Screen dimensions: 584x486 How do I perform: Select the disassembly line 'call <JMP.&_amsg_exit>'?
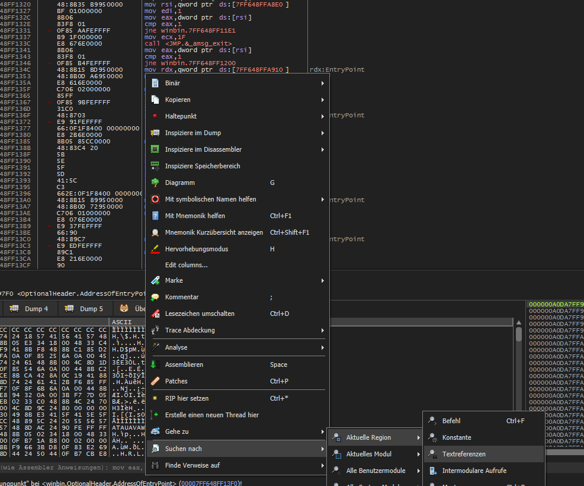click(x=188, y=44)
